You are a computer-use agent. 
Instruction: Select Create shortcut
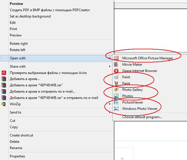[x=21, y=135]
